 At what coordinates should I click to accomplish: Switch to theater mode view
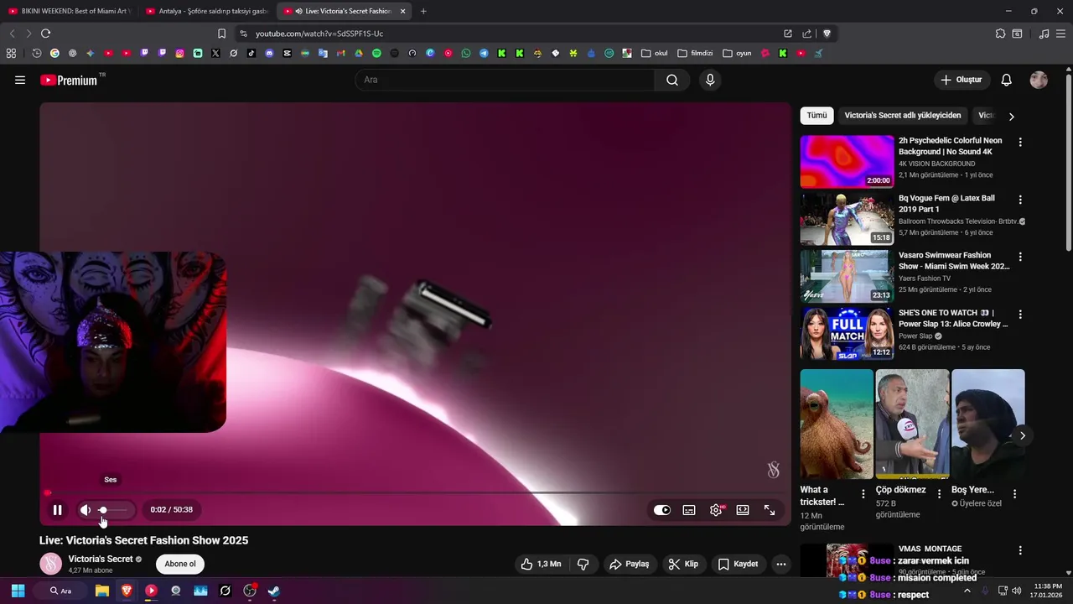[743, 510]
